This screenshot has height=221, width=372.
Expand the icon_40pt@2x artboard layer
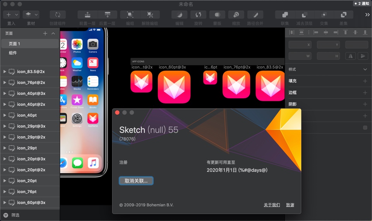5,104
